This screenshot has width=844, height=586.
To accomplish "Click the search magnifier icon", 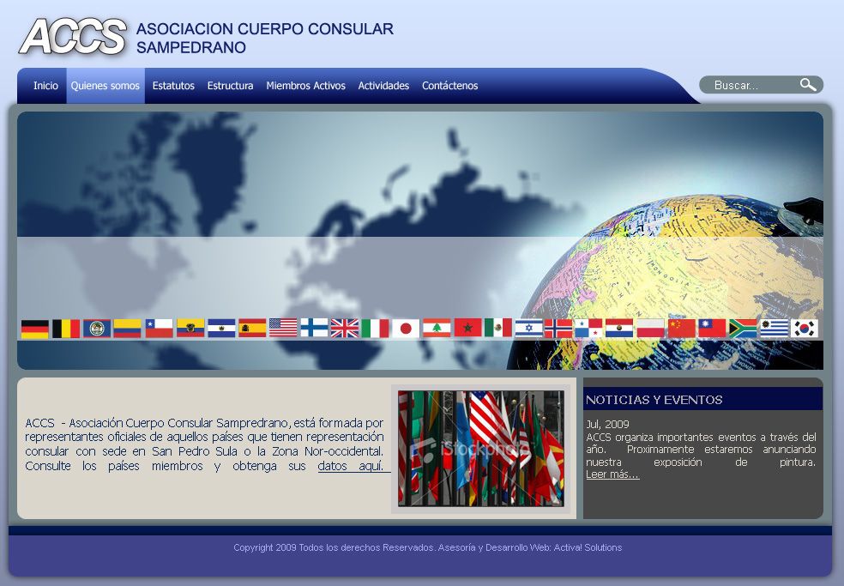I will click(x=807, y=85).
